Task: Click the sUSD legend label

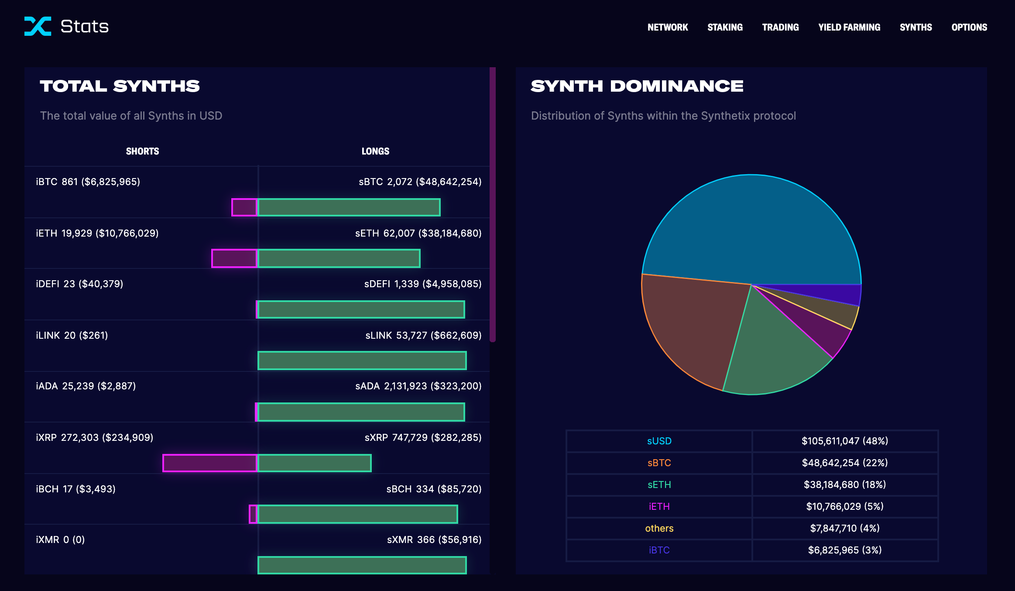Action: tap(659, 441)
